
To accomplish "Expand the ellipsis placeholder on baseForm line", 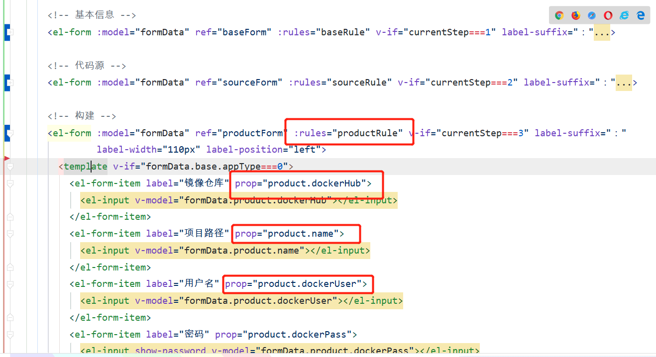I will coord(602,33).
